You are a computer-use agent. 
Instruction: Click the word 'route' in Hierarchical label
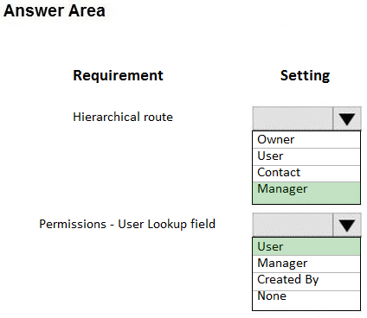158,118
